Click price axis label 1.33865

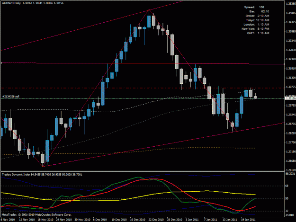tap(291, 32)
